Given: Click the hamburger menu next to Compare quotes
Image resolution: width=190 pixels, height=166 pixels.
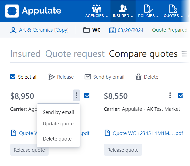Looking at the screenshot, I should [x=184, y=54].
